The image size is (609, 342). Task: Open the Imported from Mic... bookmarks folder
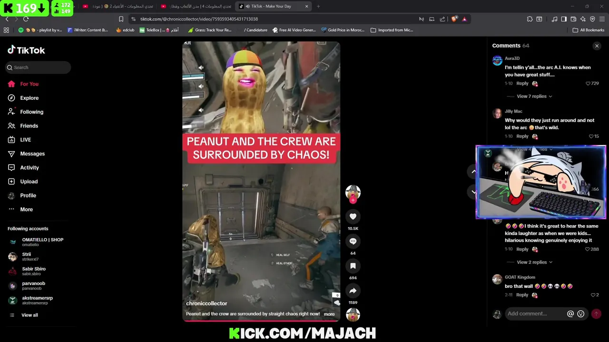point(392,30)
